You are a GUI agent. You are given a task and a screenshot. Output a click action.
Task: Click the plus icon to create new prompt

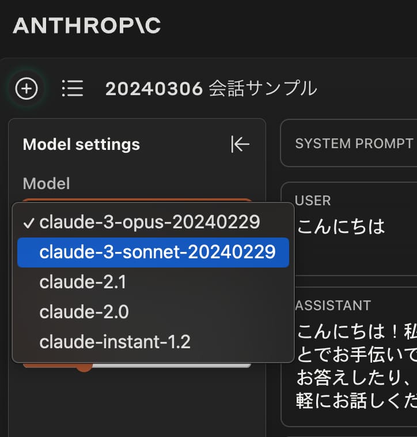pyautogui.click(x=26, y=89)
